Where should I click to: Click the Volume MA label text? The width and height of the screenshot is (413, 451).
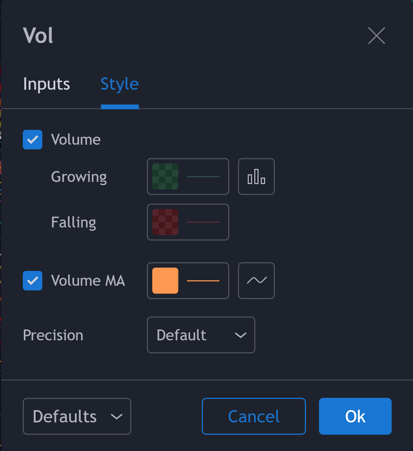pos(88,281)
